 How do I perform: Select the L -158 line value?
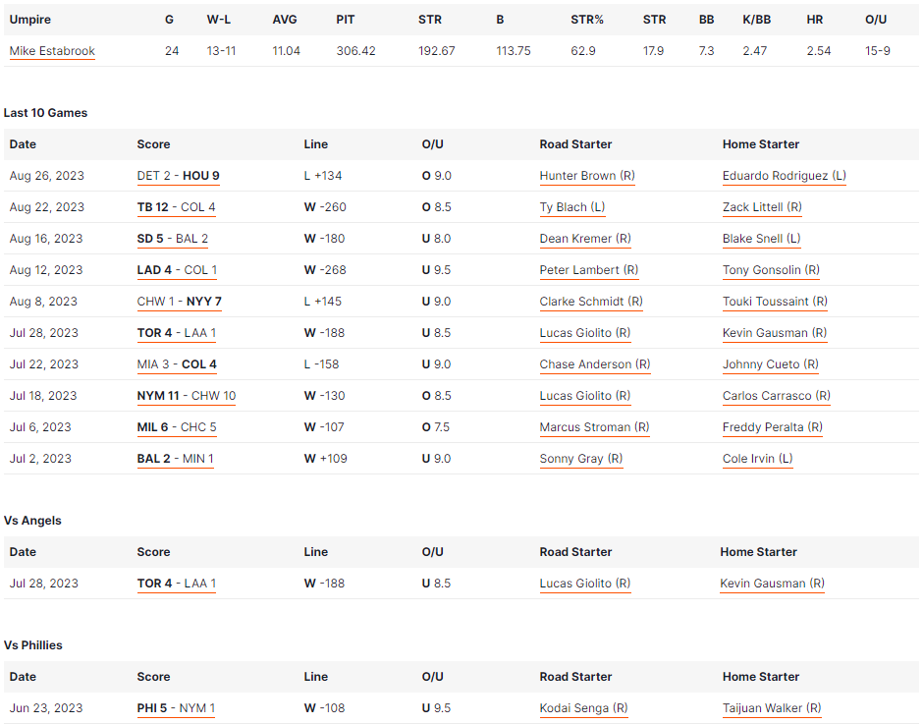(321, 364)
